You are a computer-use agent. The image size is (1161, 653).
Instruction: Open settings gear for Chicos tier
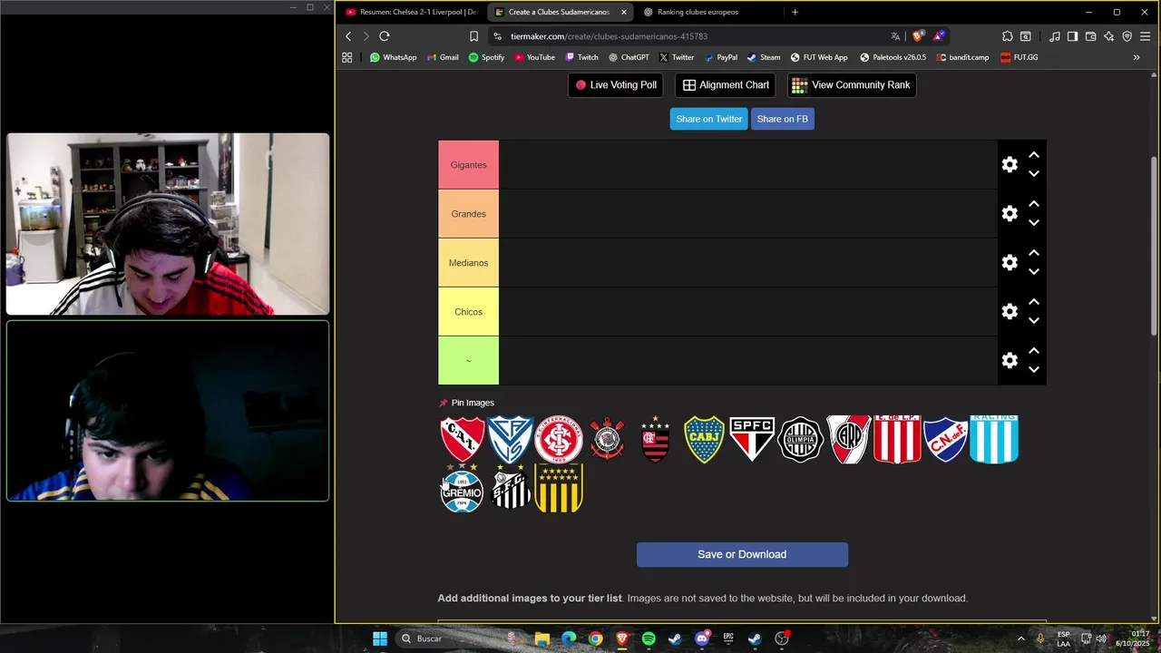click(x=1010, y=312)
